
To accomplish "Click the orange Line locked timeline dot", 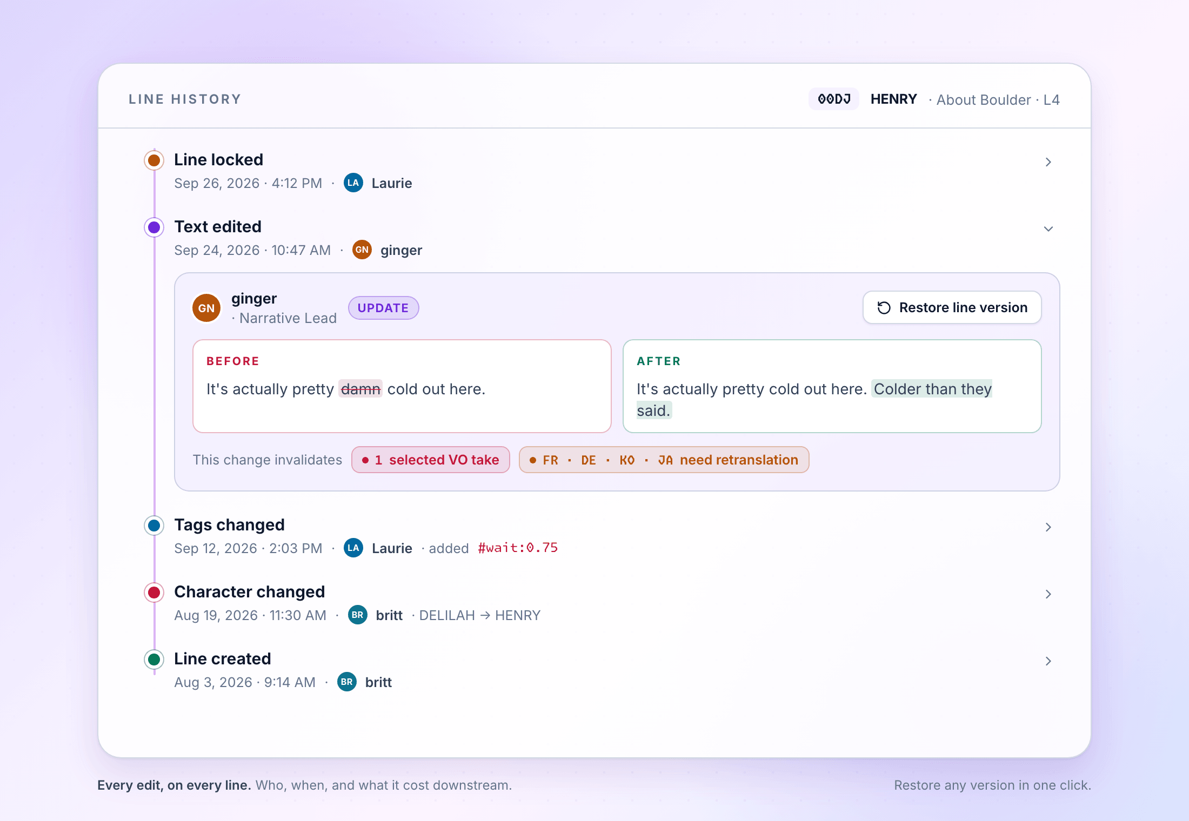I will point(154,160).
